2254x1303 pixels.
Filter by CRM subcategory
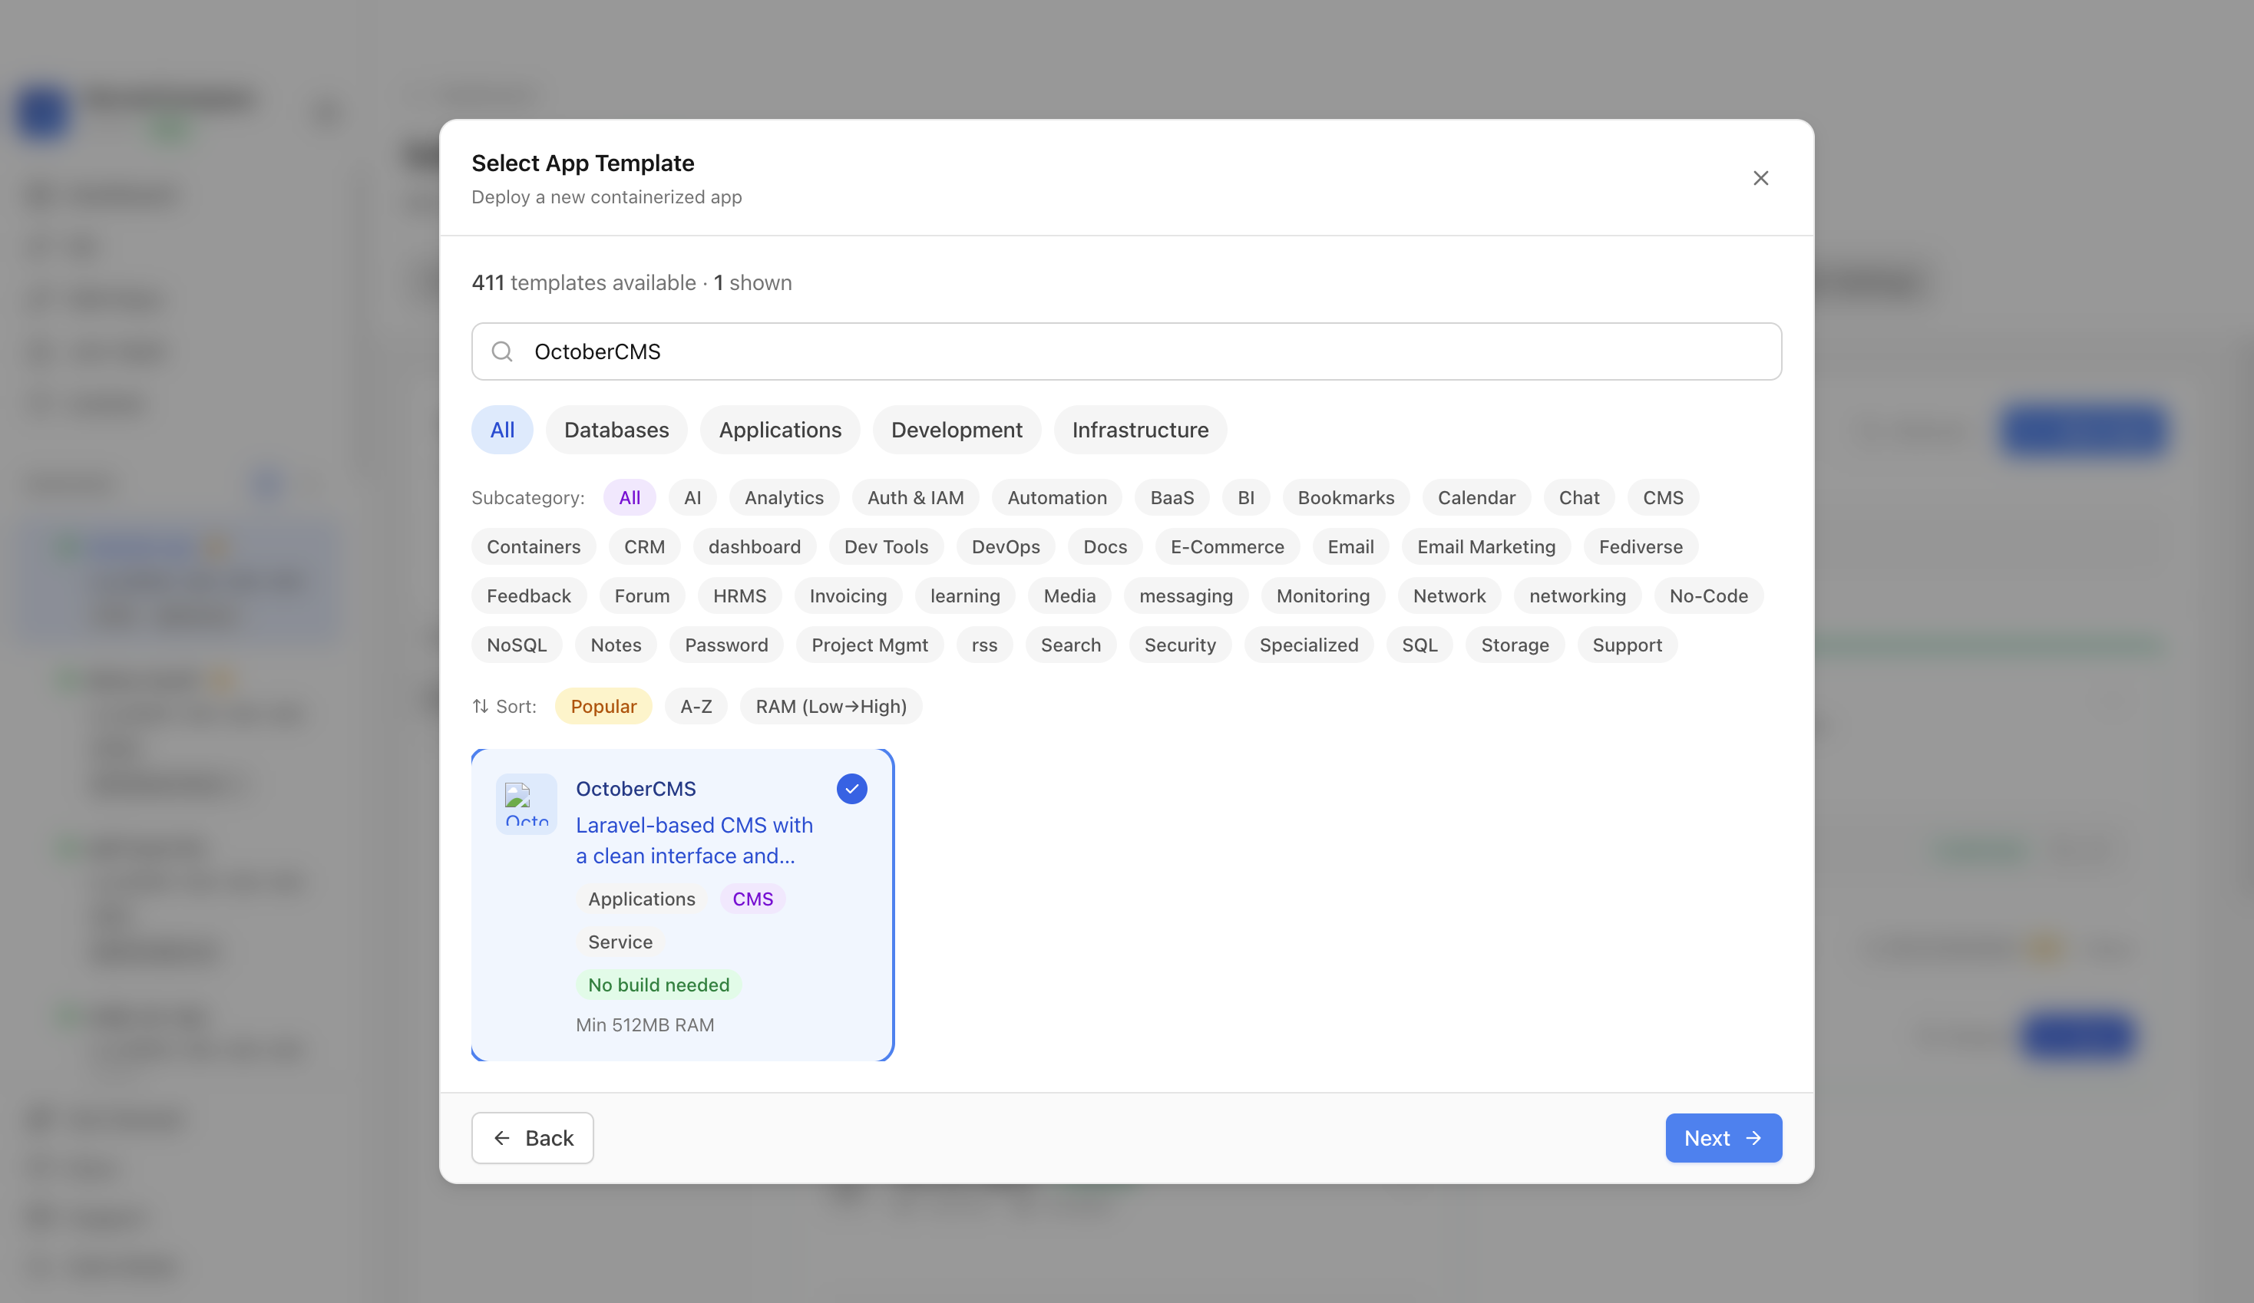[644, 546]
